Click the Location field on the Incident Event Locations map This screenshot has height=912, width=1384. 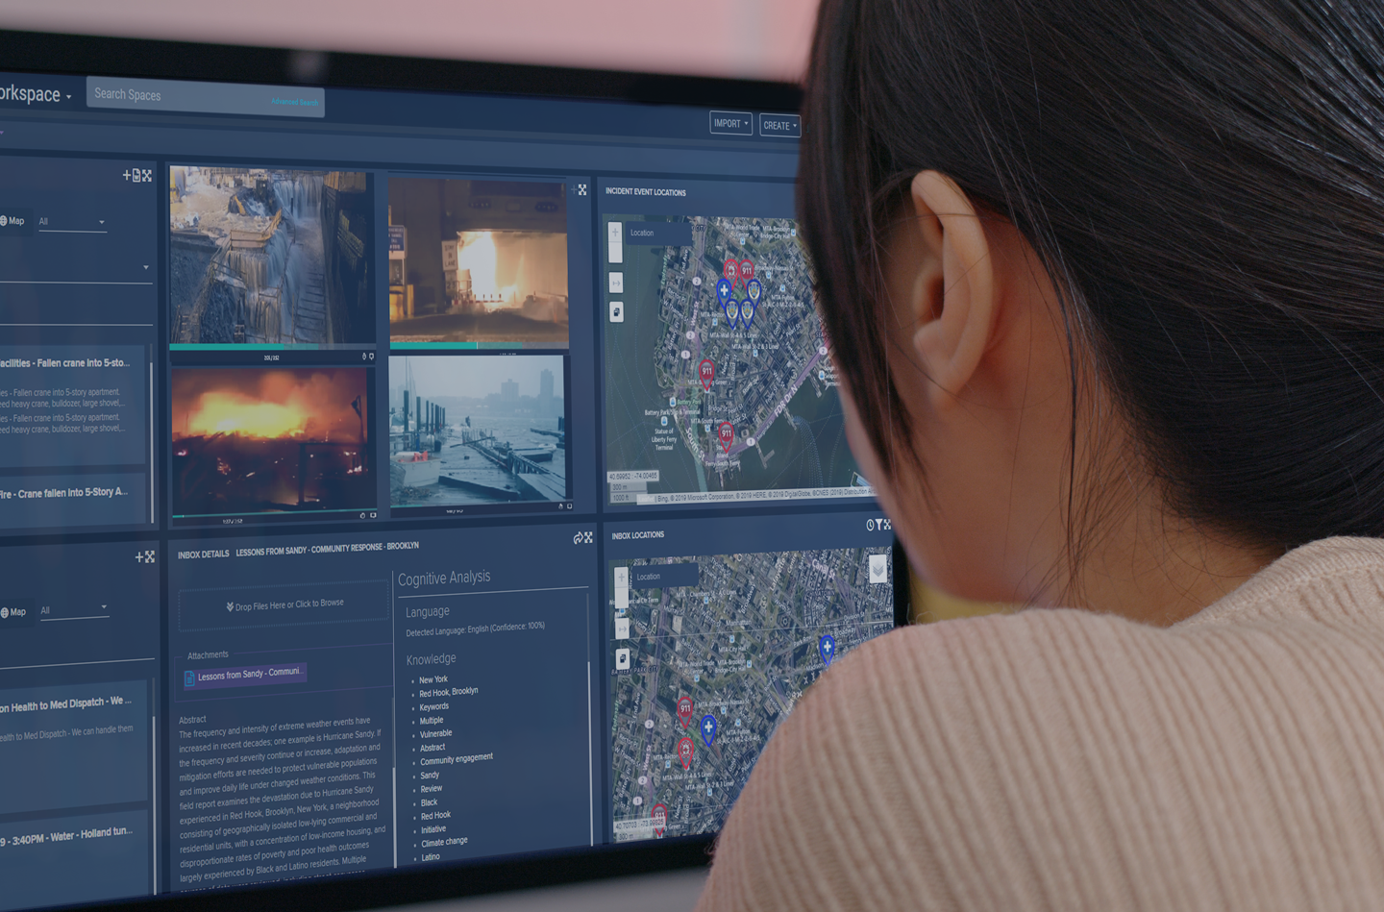[x=658, y=233]
